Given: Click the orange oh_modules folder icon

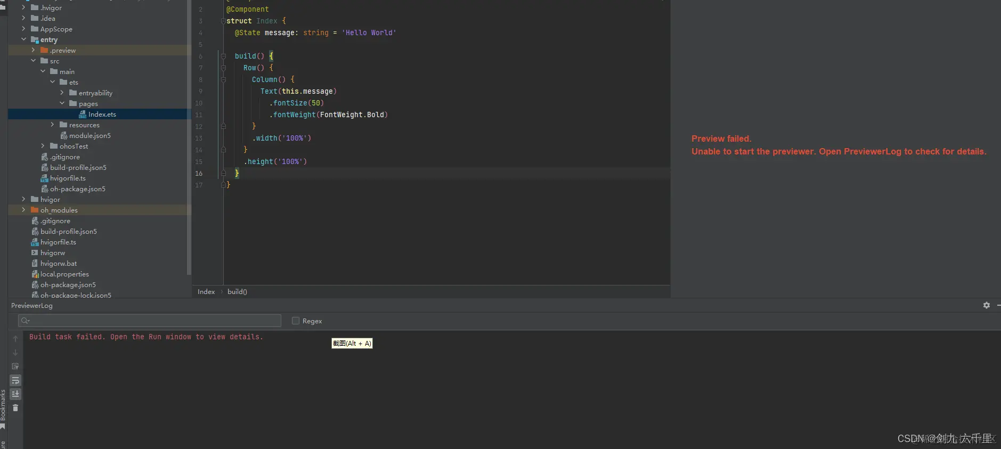Looking at the screenshot, I should 35,210.
